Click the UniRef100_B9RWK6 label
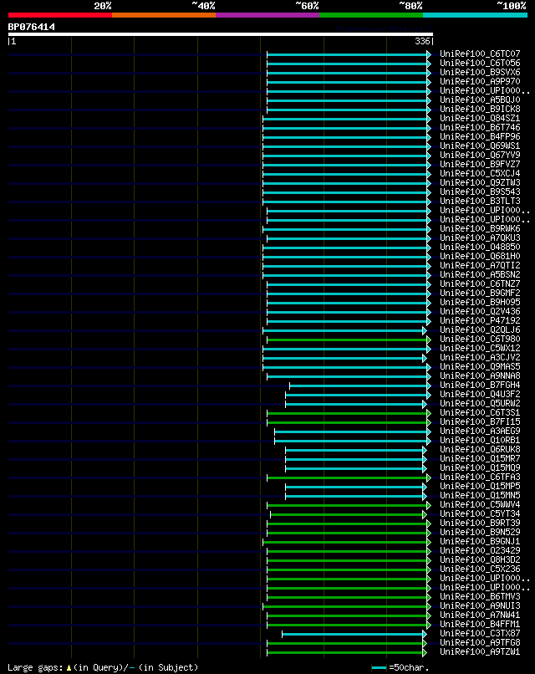535x674 pixels. tap(480, 228)
